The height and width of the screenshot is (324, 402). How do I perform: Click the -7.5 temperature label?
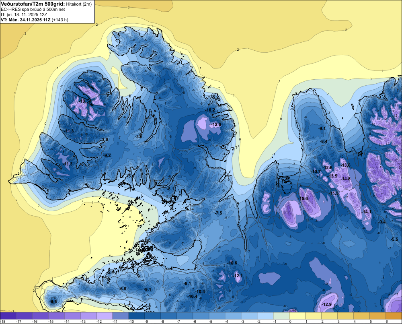[x=218, y=213]
